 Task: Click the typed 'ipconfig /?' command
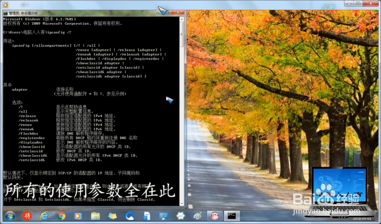tap(59, 32)
